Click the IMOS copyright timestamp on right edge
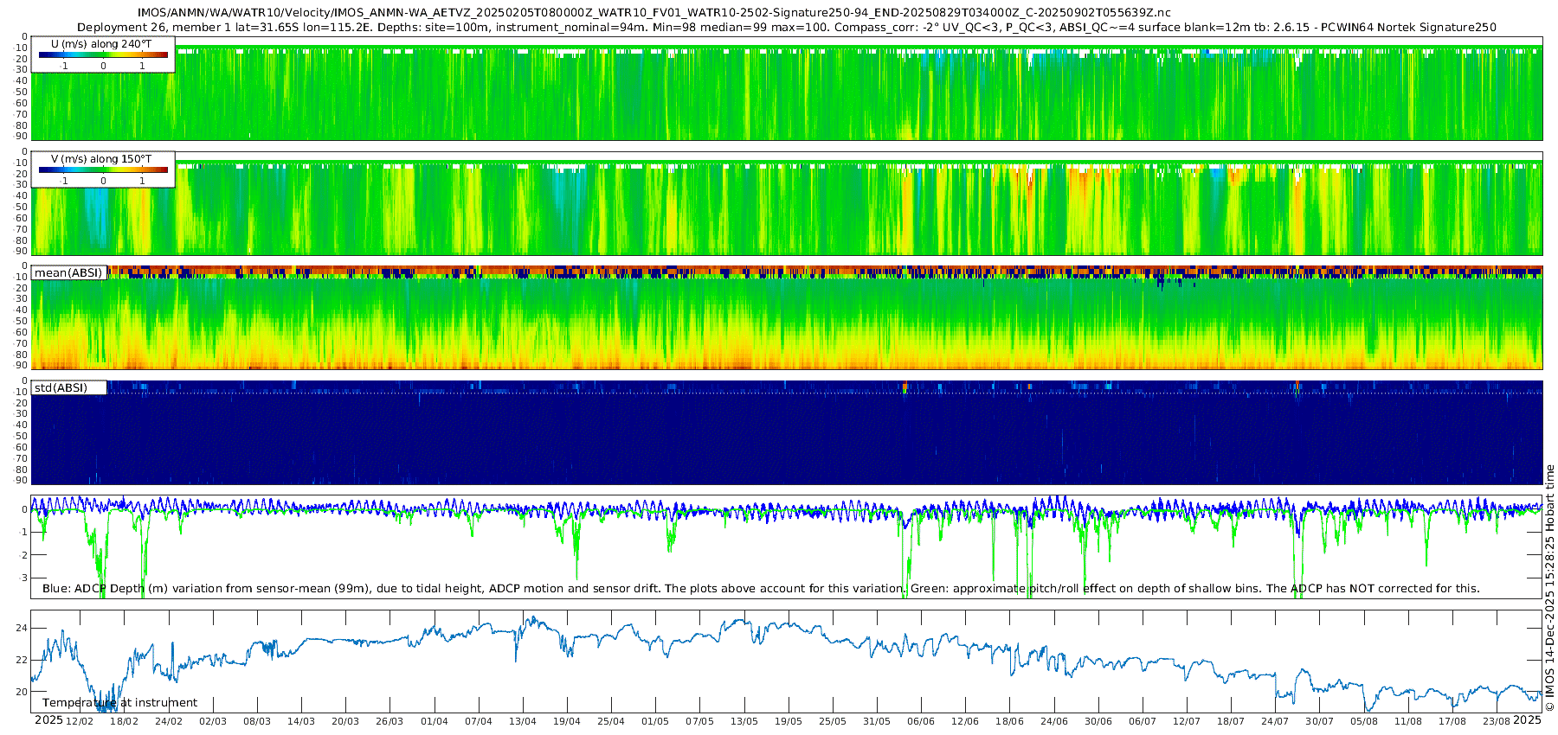This screenshot has height=735, width=1558. pyautogui.click(x=1549, y=588)
